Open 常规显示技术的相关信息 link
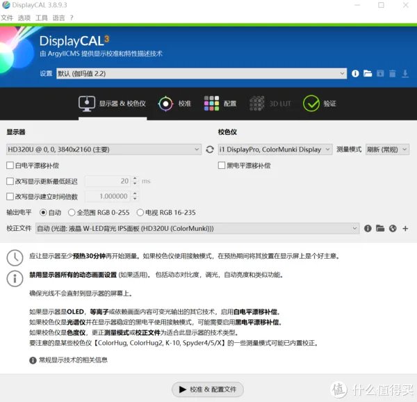 click(73, 360)
